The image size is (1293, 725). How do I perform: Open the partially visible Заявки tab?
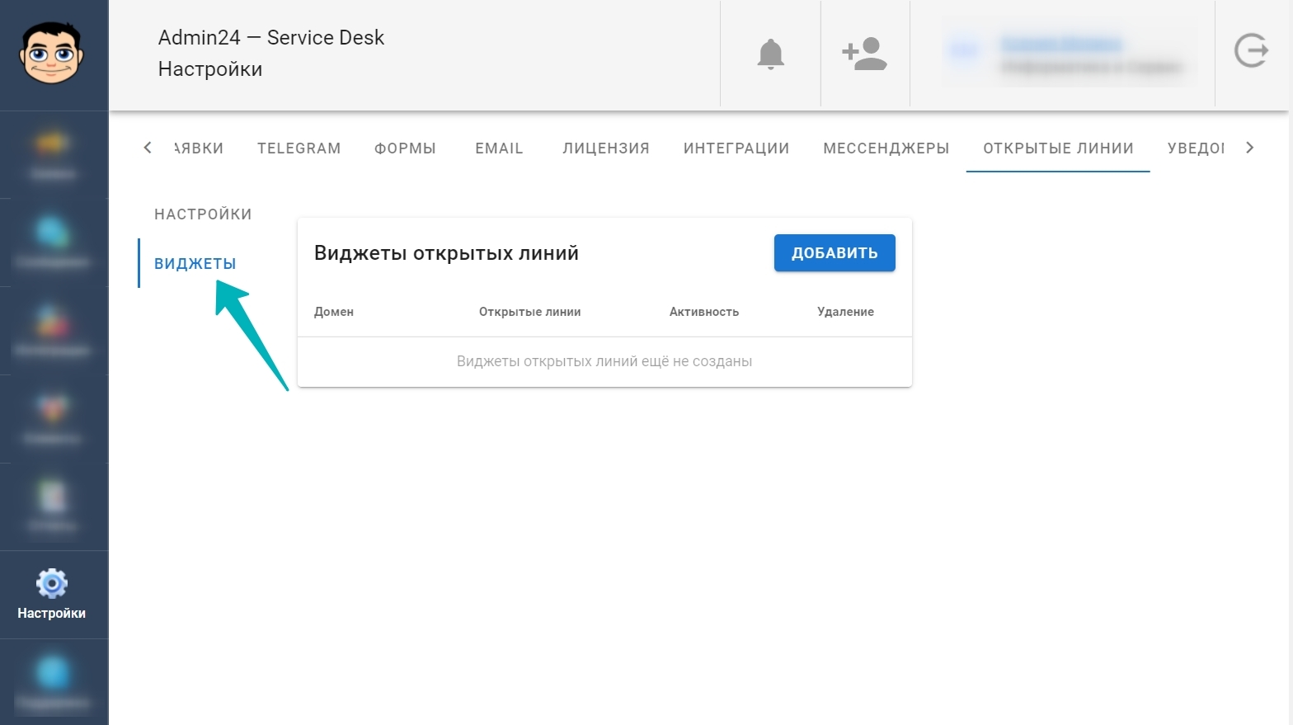pos(199,148)
